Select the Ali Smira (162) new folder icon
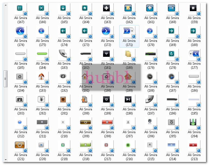The image size is (209, 165). (128, 8)
